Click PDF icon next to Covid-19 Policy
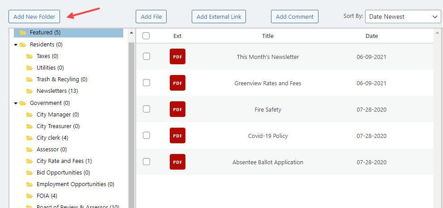This screenshot has height=208, width=443. 177,136
